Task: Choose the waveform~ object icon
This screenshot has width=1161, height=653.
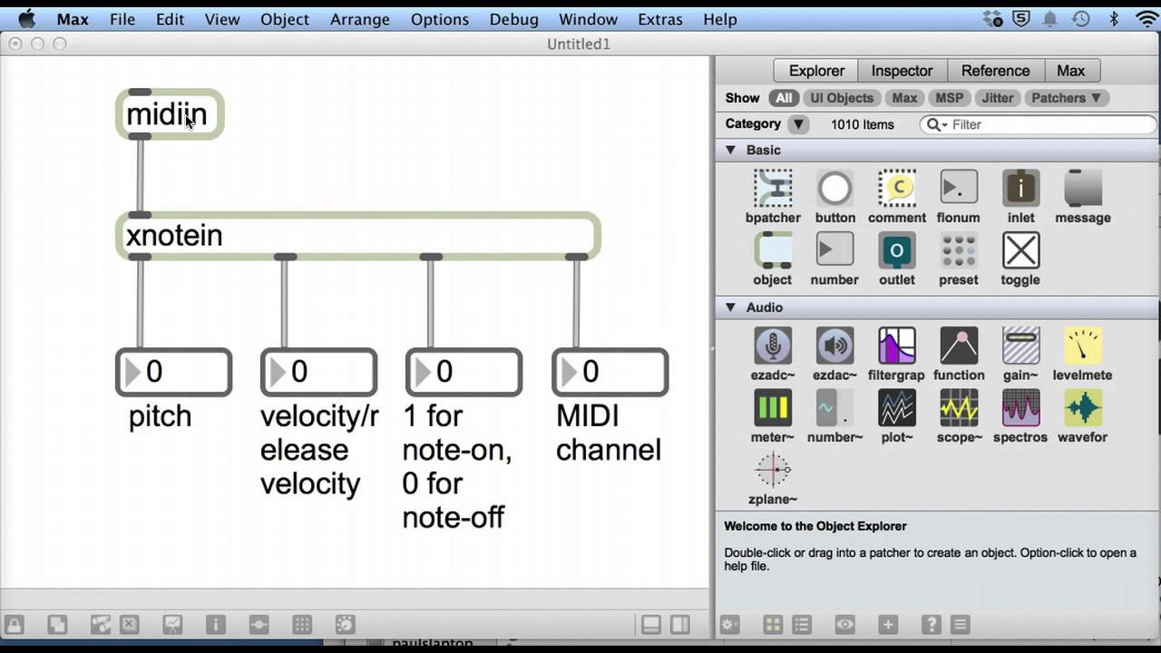Action: (x=1082, y=408)
